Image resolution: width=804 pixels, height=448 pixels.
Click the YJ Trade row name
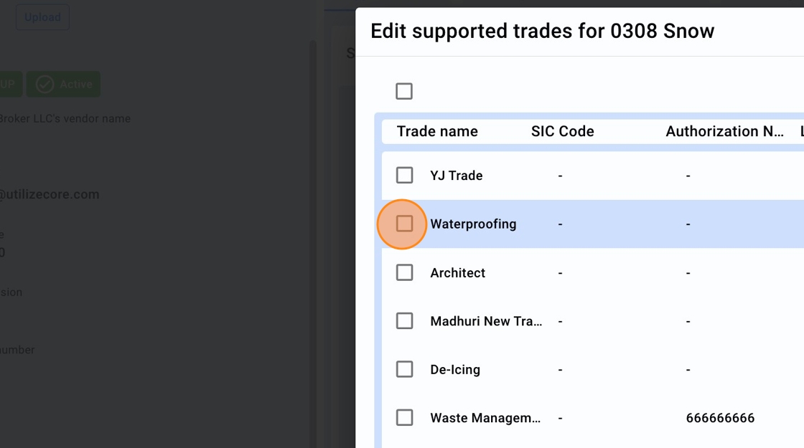[457, 176]
